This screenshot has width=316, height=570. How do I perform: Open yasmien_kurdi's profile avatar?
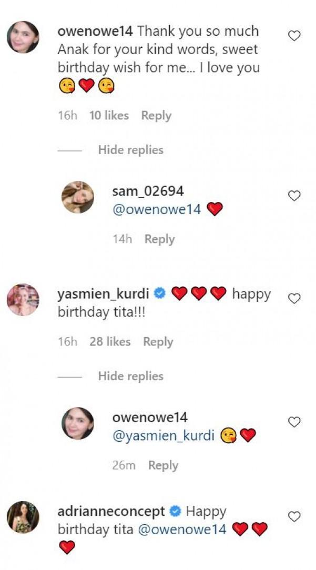point(23,300)
